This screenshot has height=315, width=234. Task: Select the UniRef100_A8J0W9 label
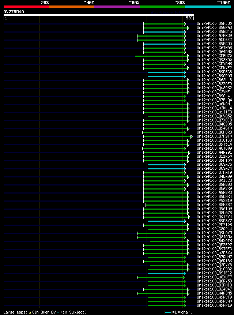coord(214,148)
